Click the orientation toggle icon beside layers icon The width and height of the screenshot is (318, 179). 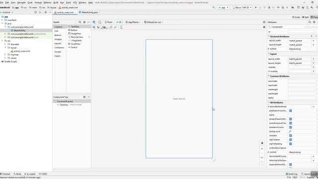[99, 22]
